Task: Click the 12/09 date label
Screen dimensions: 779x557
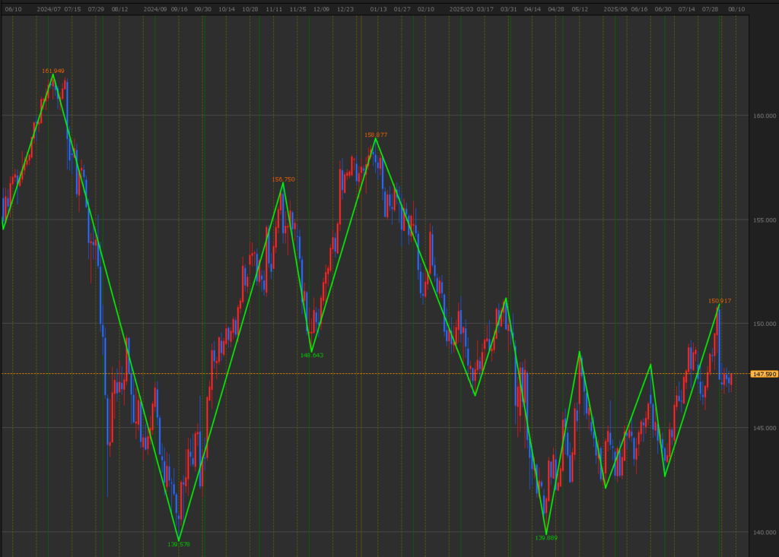Action: click(322, 9)
